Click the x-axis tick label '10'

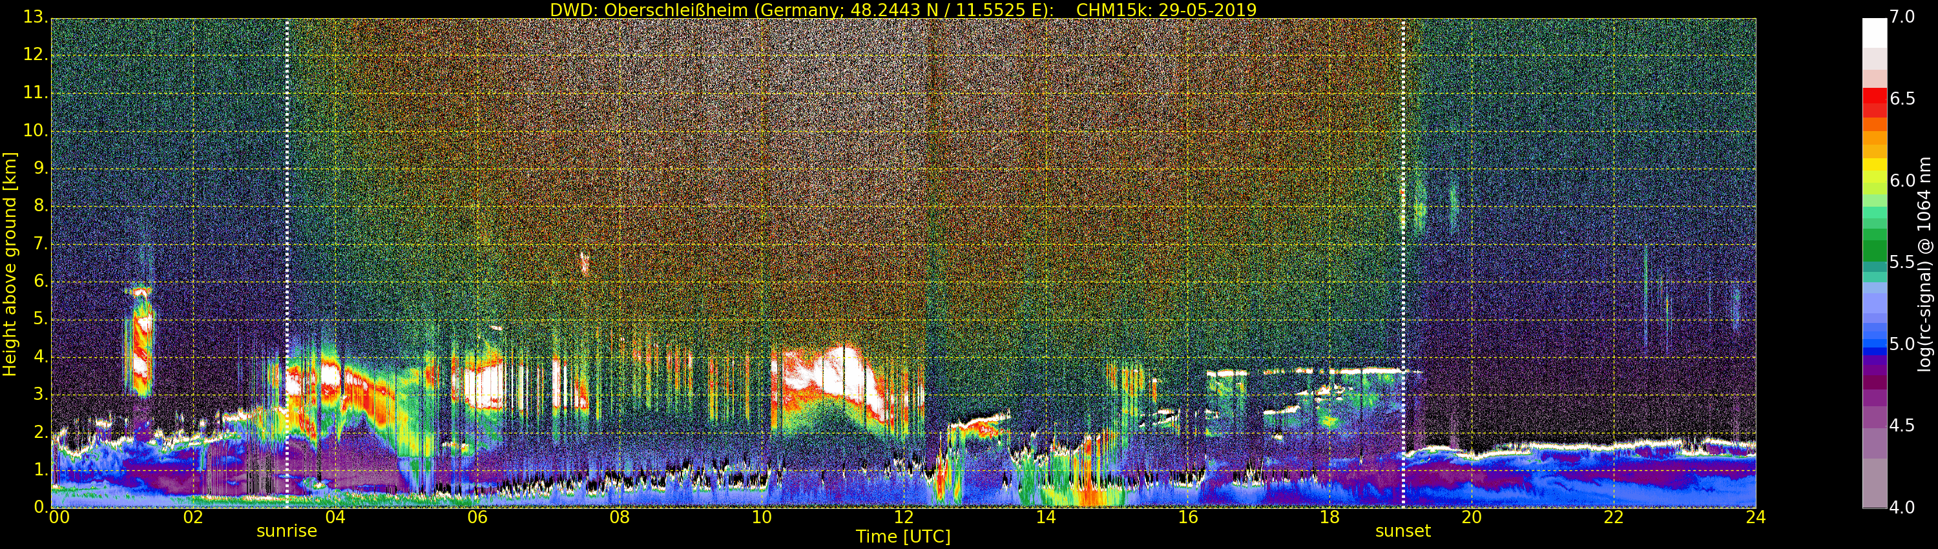point(762,517)
